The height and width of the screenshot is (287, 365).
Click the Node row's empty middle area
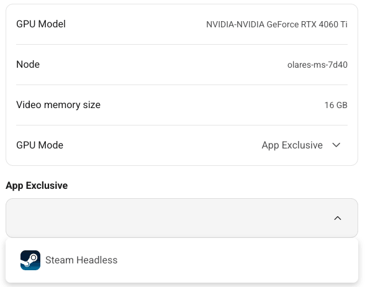163,65
